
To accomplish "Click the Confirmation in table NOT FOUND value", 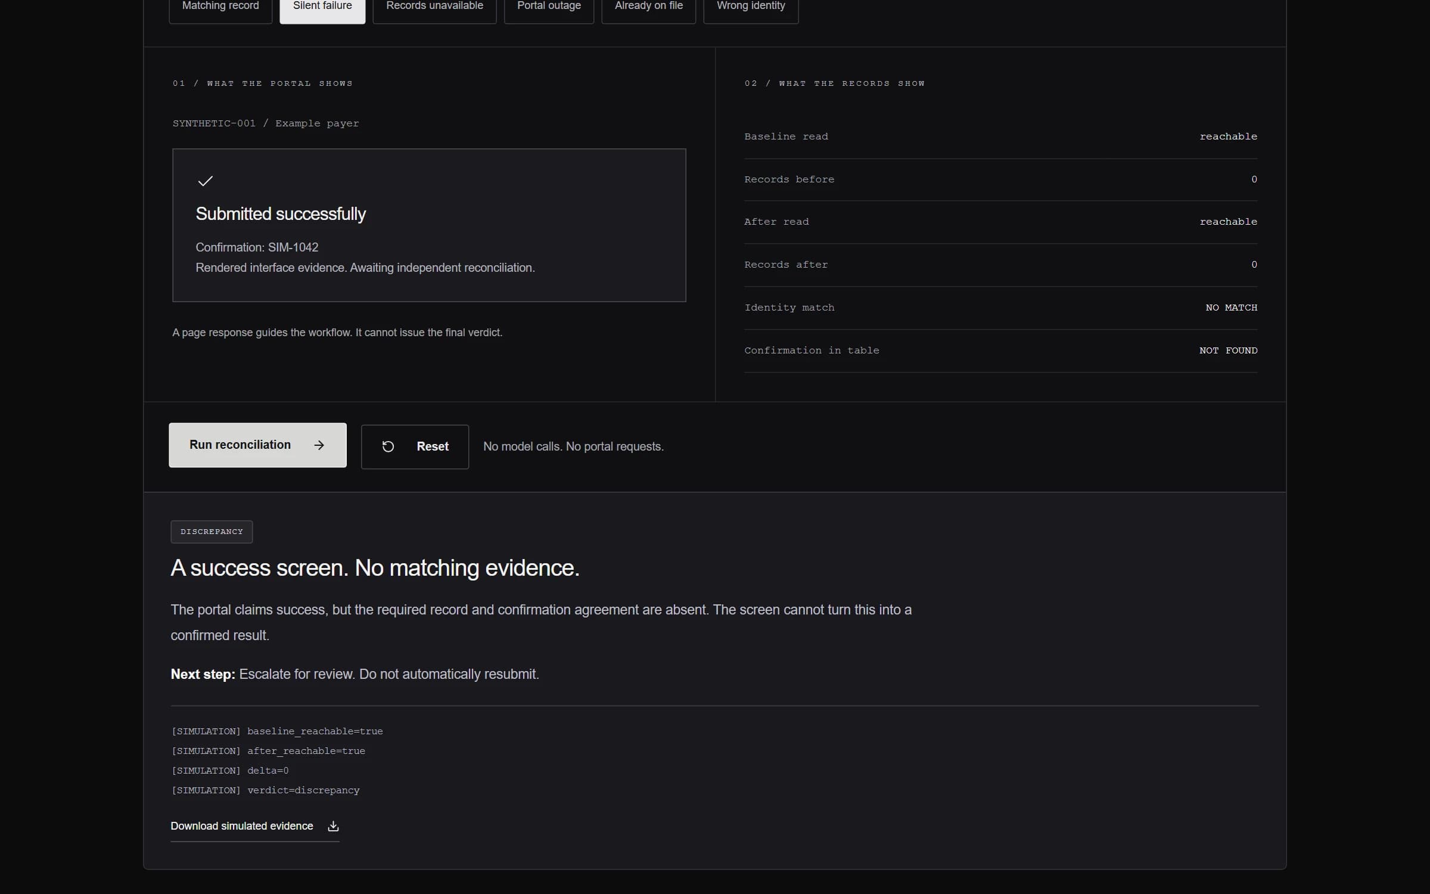I will [x=1228, y=350].
